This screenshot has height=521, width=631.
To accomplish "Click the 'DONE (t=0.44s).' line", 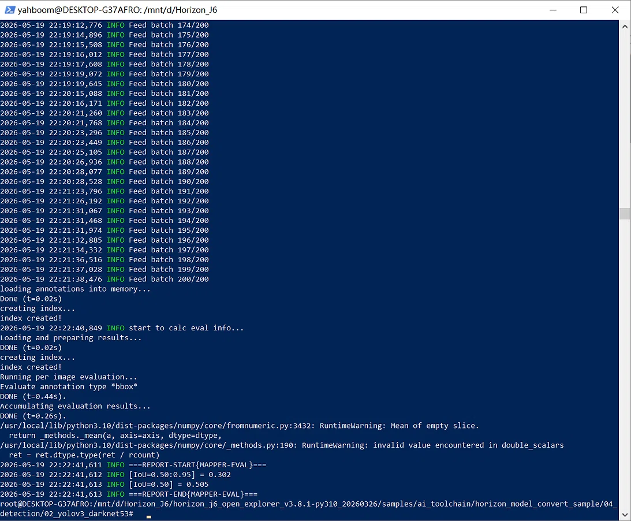I will click(33, 397).
